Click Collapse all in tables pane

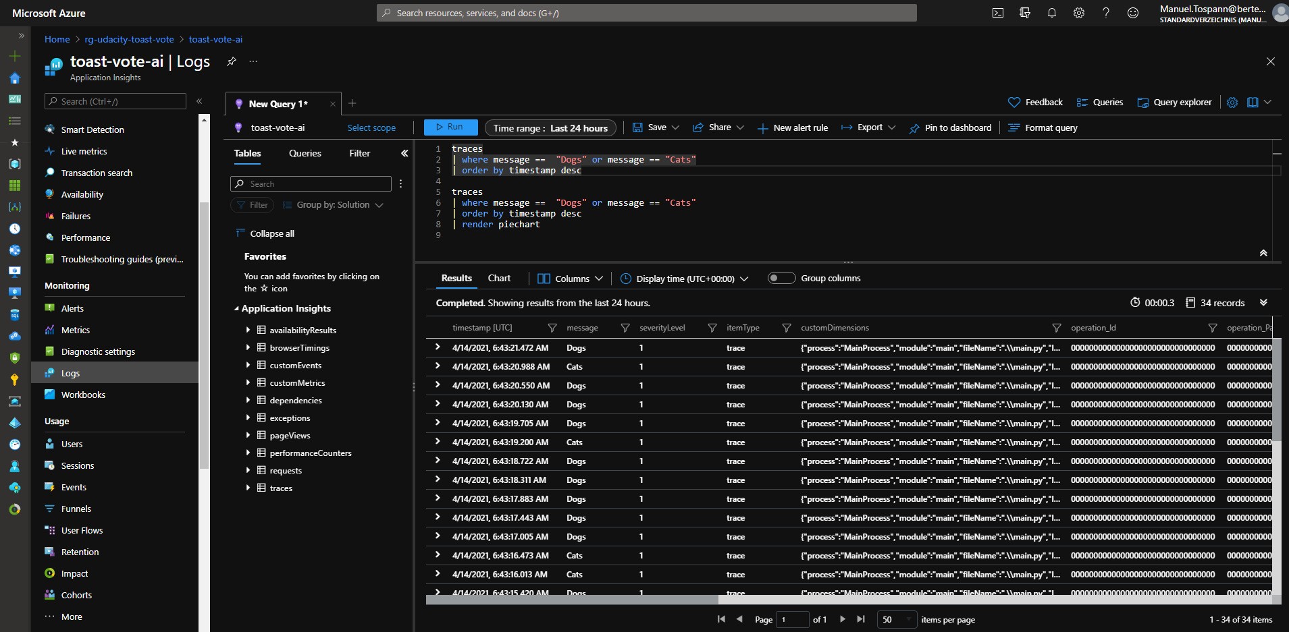point(265,233)
